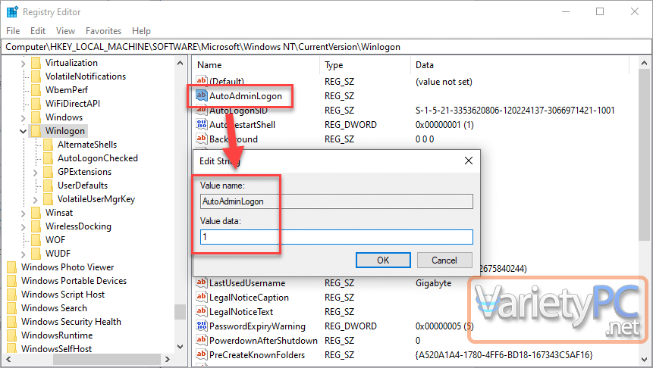Select the VolatileNotifications folder icon
This screenshot has width=653, height=368.
(36, 76)
